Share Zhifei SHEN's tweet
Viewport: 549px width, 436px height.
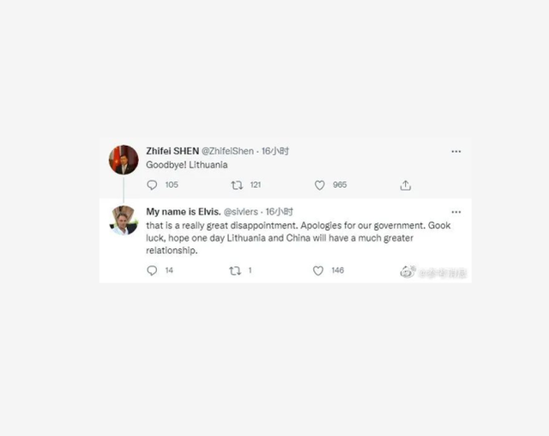(406, 185)
